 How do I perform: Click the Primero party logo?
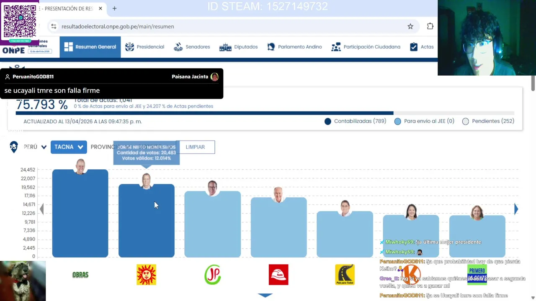[x=477, y=275]
